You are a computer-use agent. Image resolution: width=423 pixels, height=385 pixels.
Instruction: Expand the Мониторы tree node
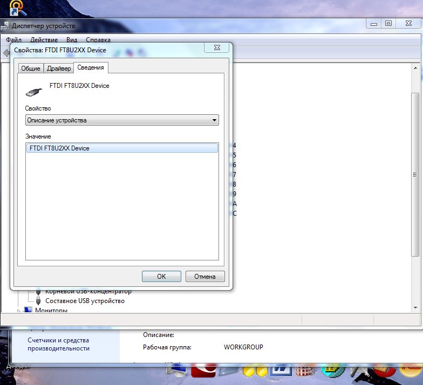(x=18, y=311)
